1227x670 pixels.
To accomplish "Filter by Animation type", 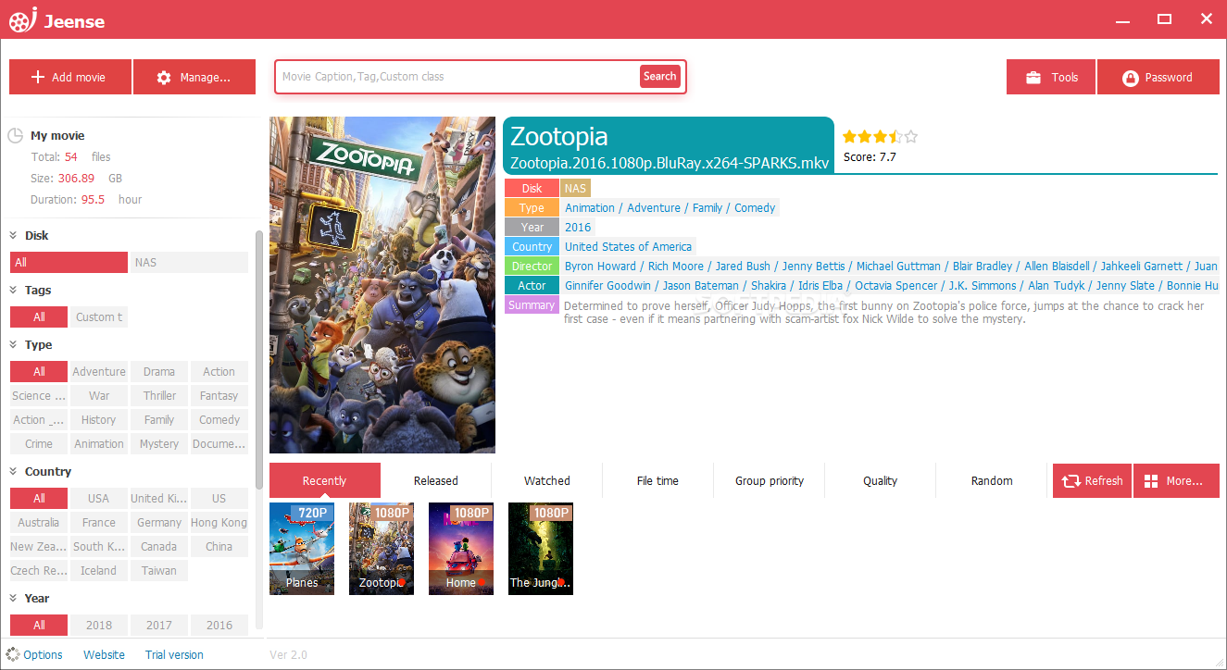I will tap(99, 444).
